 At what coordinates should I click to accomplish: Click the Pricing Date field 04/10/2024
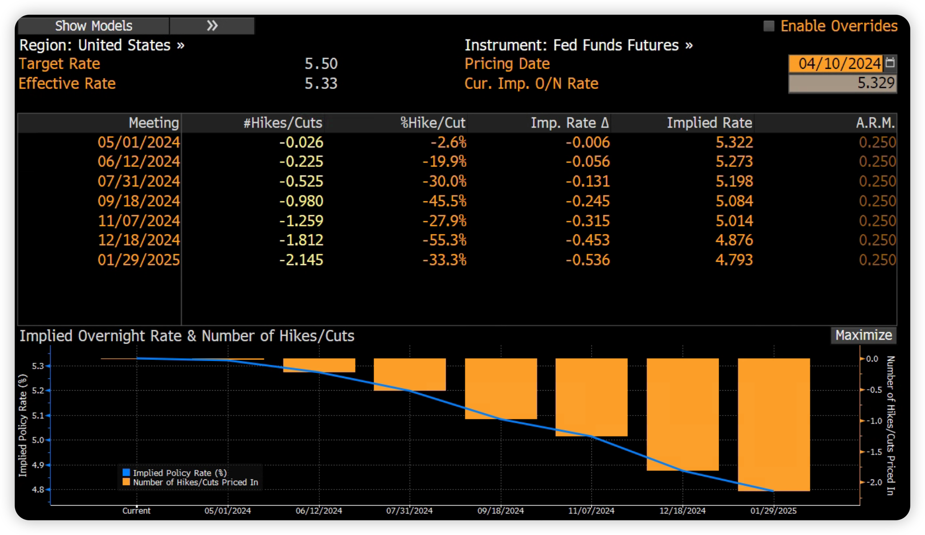[835, 63]
